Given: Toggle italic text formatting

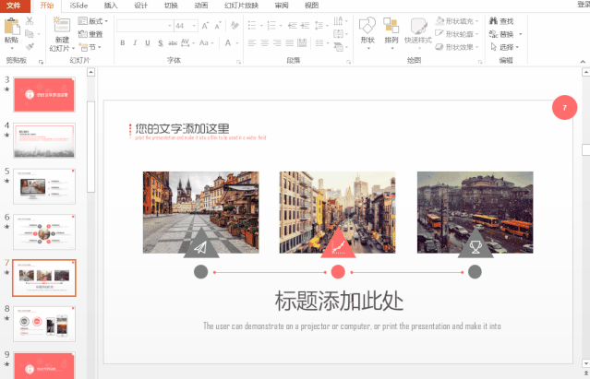Looking at the screenshot, I should click(x=135, y=42).
